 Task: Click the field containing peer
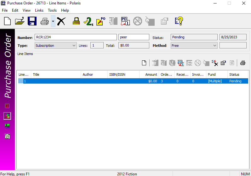point(134,37)
